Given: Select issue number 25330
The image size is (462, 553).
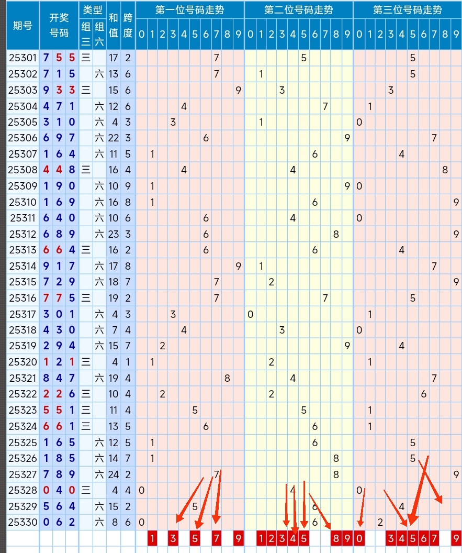Looking at the screenshot, I should click(x=23, y=522).
